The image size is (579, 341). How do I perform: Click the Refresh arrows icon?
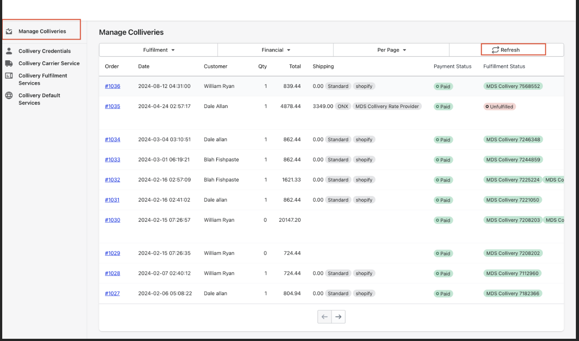(495, 50)
